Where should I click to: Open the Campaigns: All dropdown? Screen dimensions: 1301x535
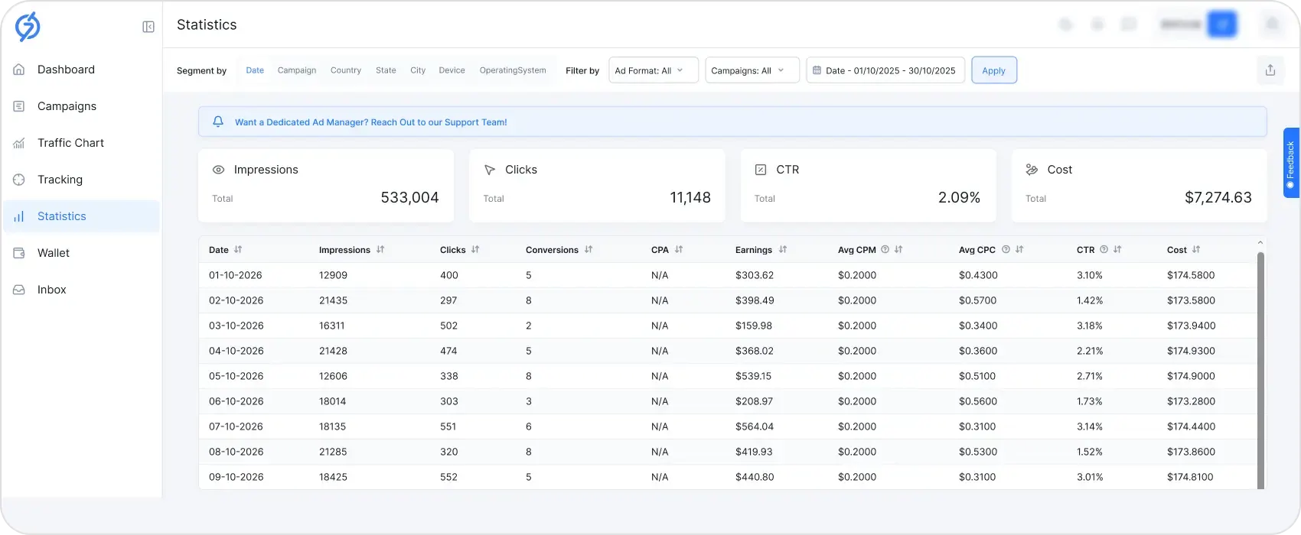pyautogui.click(x=752, y=70)
